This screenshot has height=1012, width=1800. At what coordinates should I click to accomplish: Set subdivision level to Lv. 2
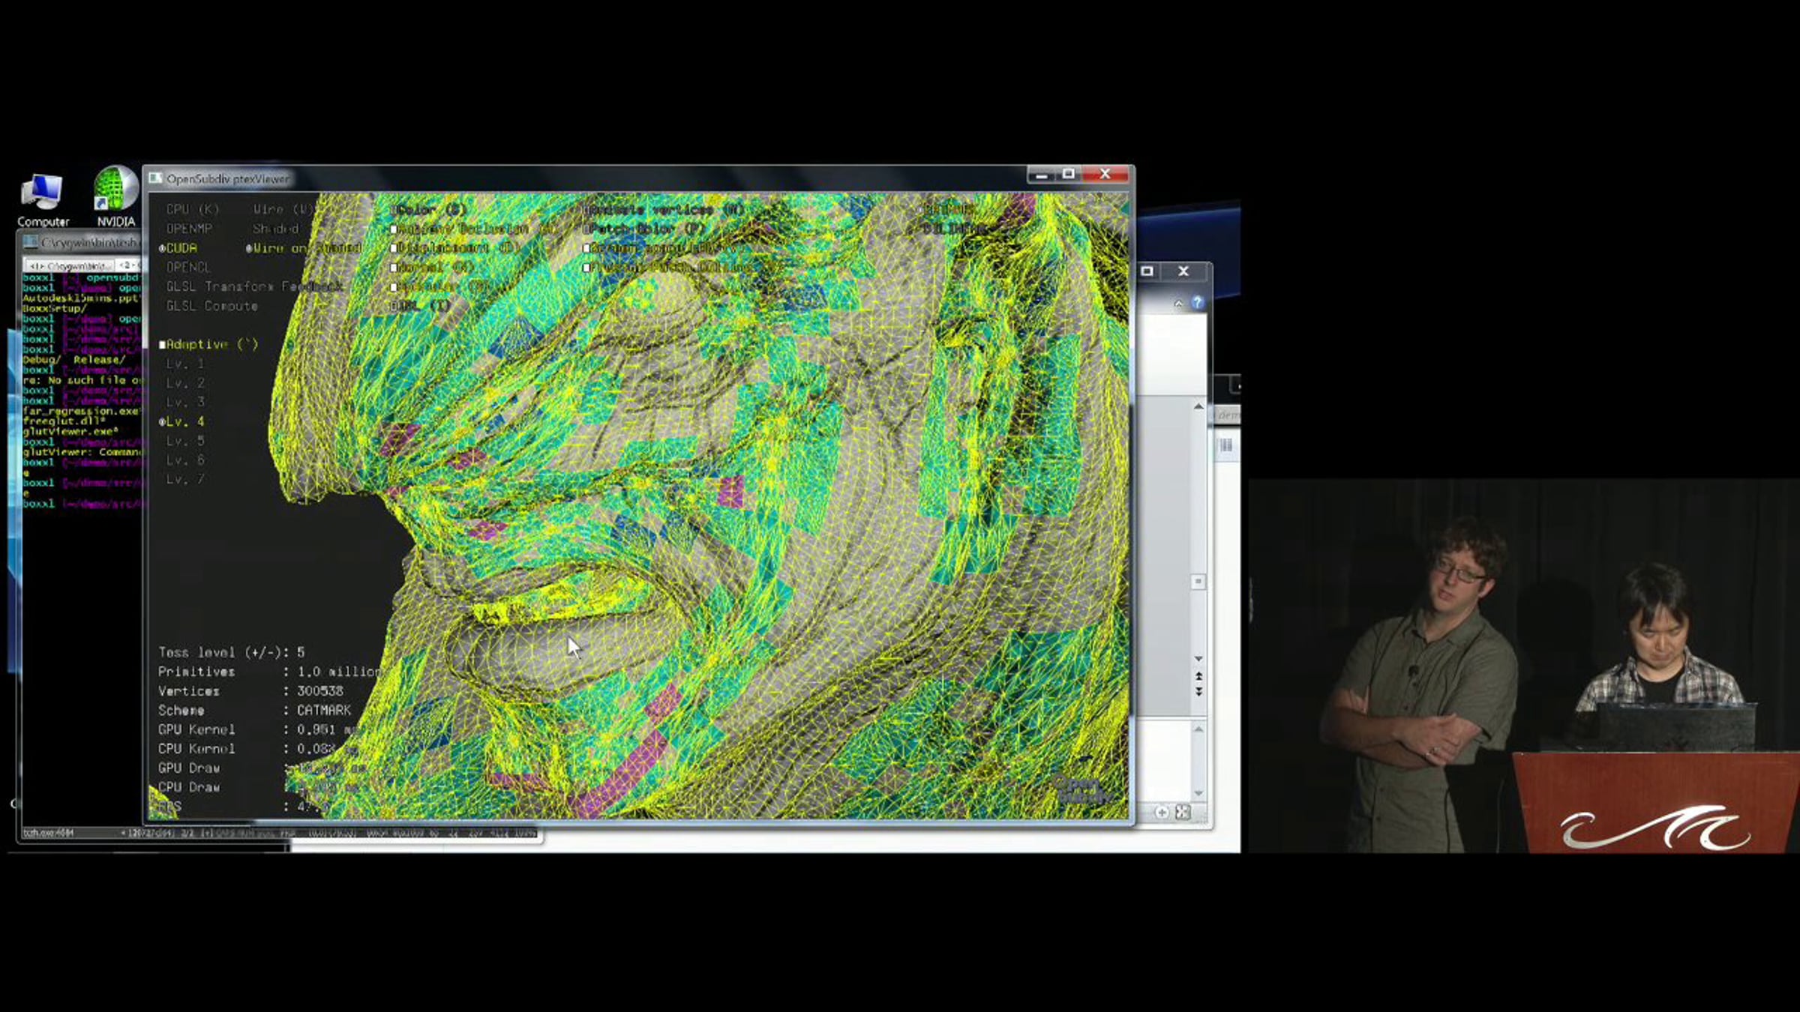point(184,383)
